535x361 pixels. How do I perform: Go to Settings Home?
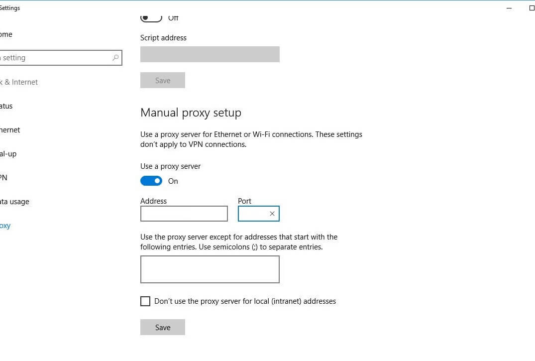coord(6,34)
